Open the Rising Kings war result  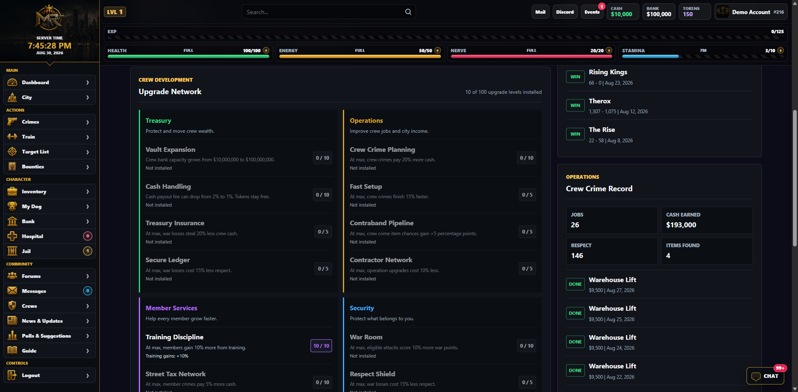pos(660,77)
